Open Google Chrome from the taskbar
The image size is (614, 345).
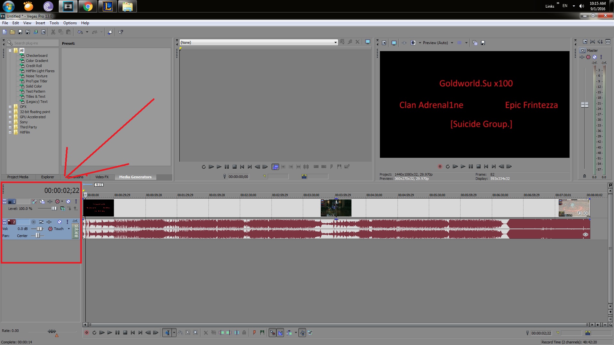(x=88, y=6)
